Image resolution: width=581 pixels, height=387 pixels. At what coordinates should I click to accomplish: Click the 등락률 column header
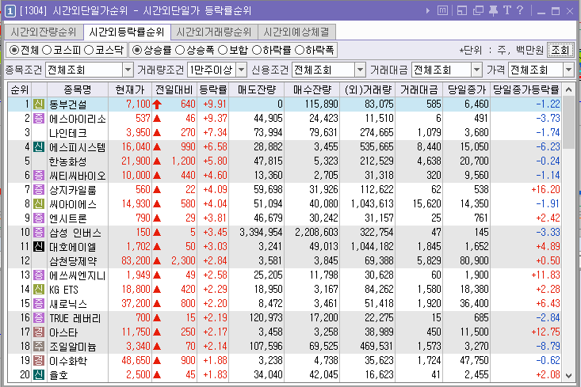click(x=213, y=90)
